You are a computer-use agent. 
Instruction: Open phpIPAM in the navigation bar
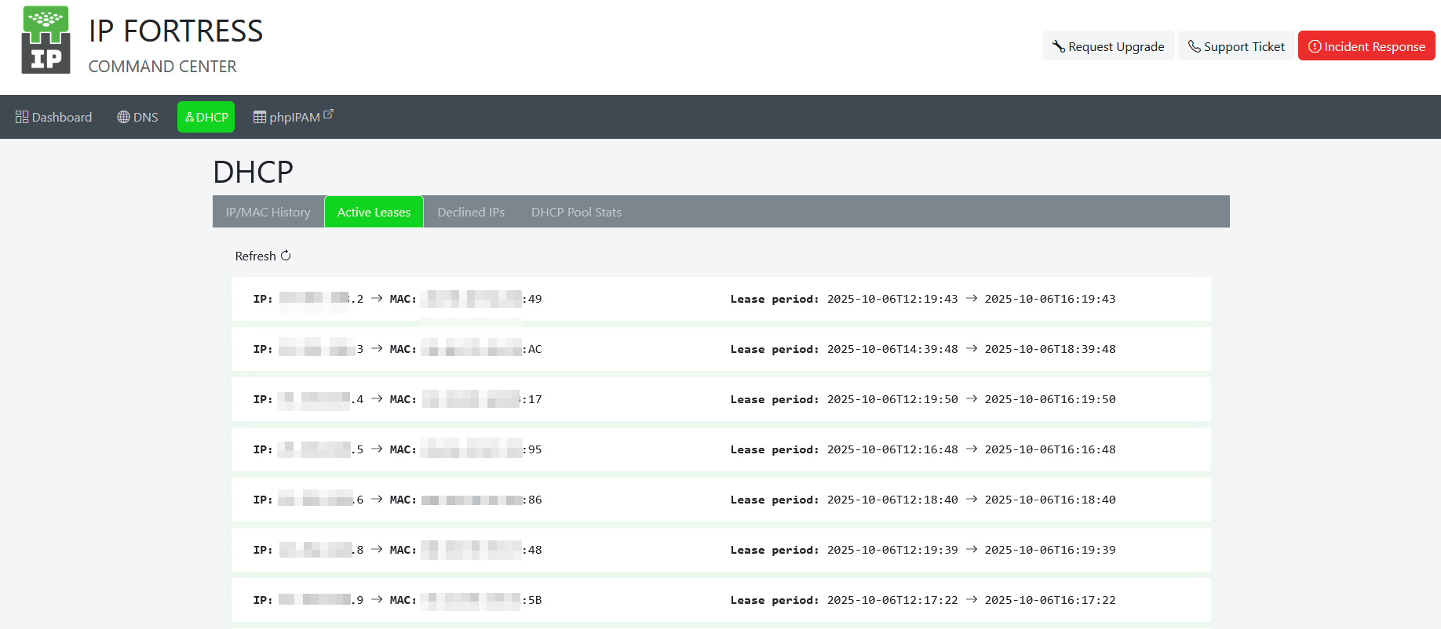(x=293, y=117)
